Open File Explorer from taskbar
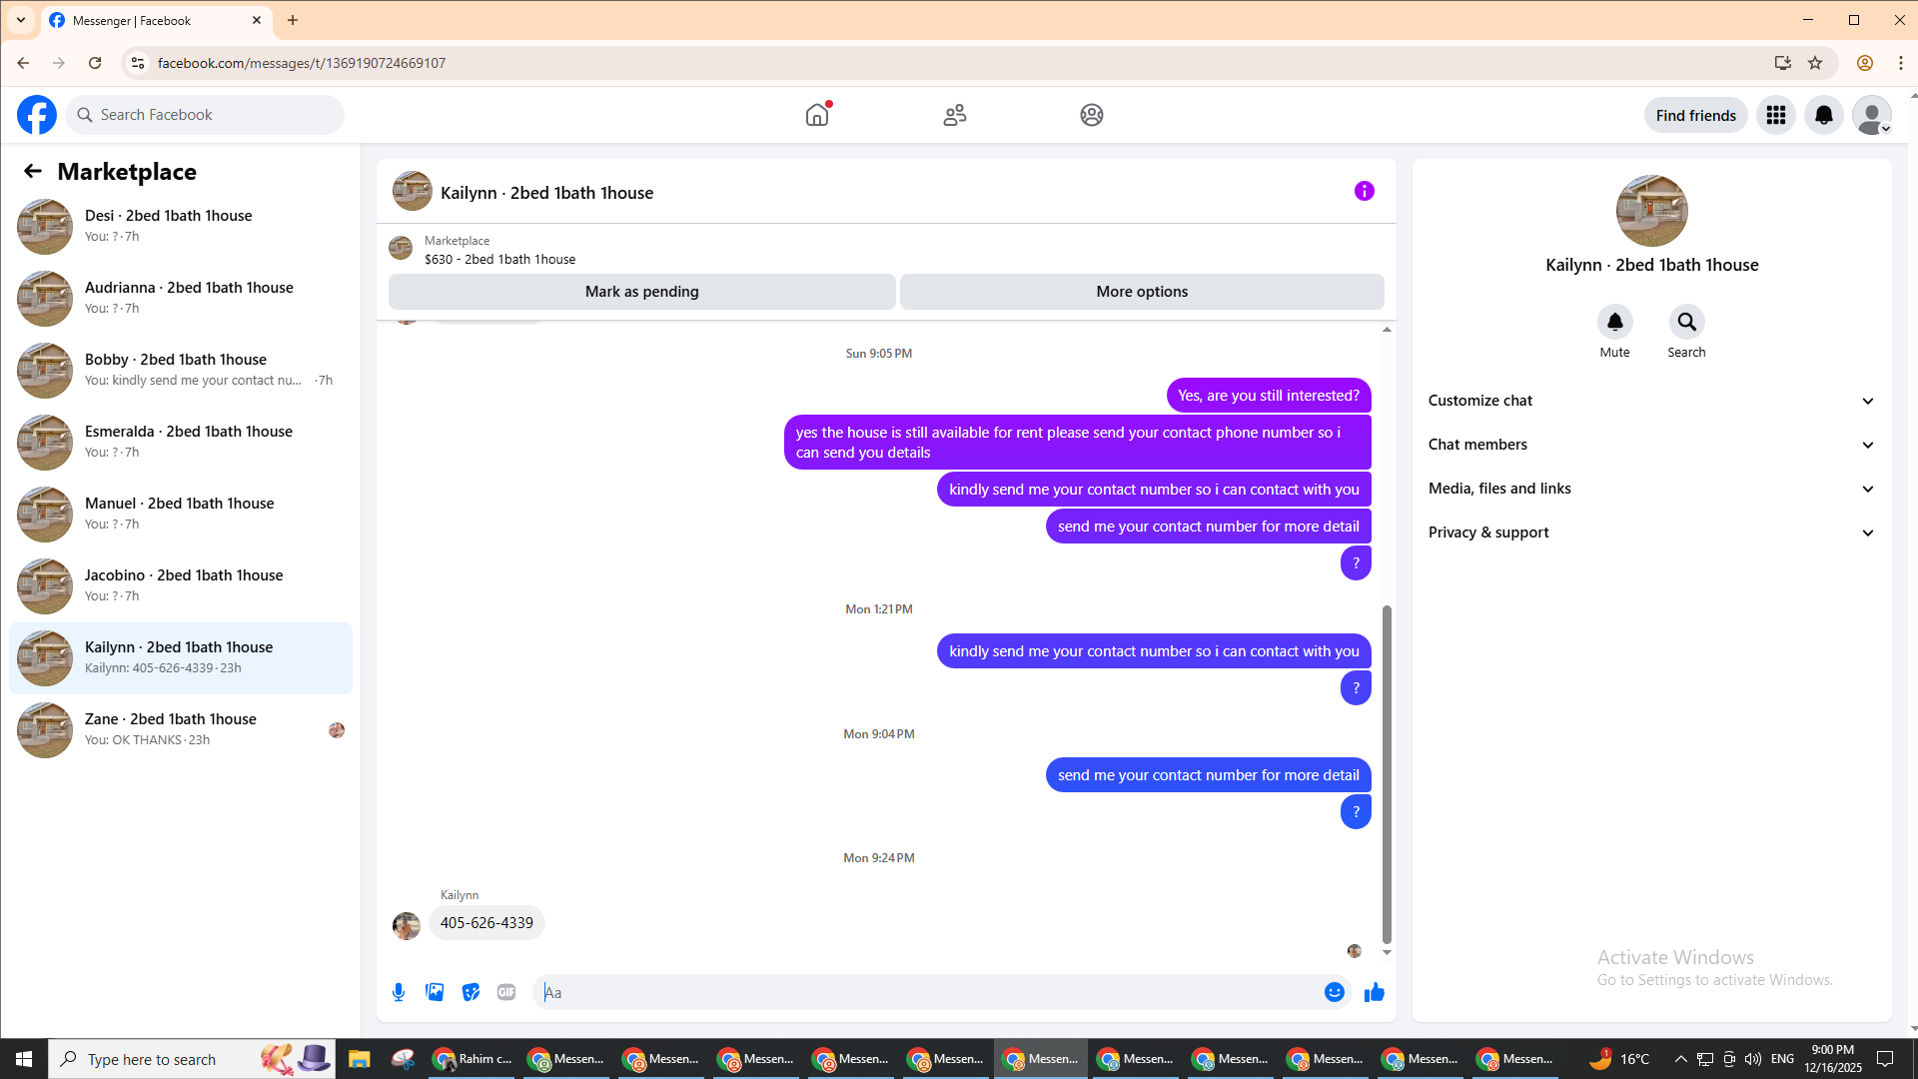The image size is (1918, 1079). (x=359, y=1059)
